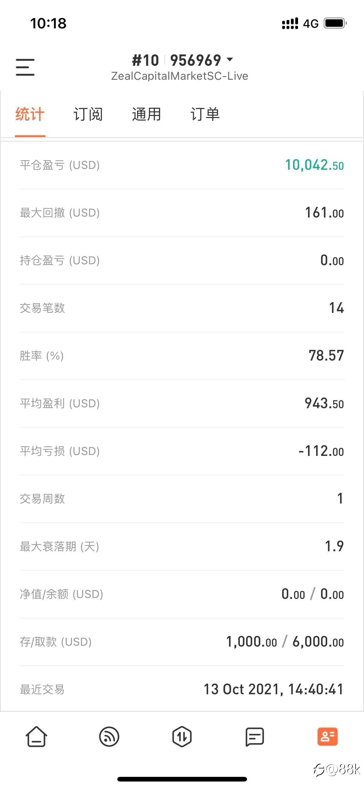The height and width of the screenshot is (789, 364).
Task: Open the orange account profile icon
Action: tap(328, 737)
